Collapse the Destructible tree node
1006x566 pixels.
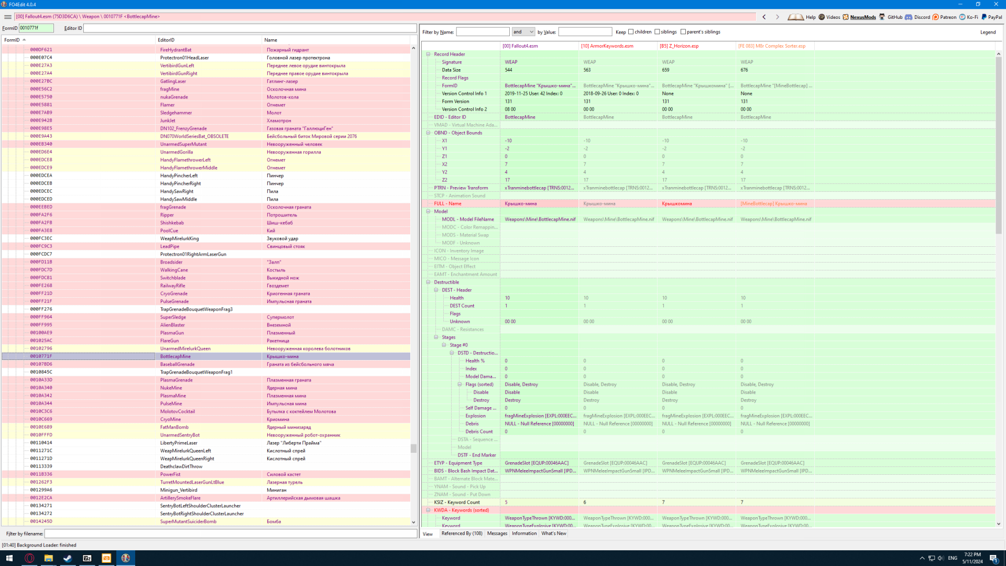[428, 282]
